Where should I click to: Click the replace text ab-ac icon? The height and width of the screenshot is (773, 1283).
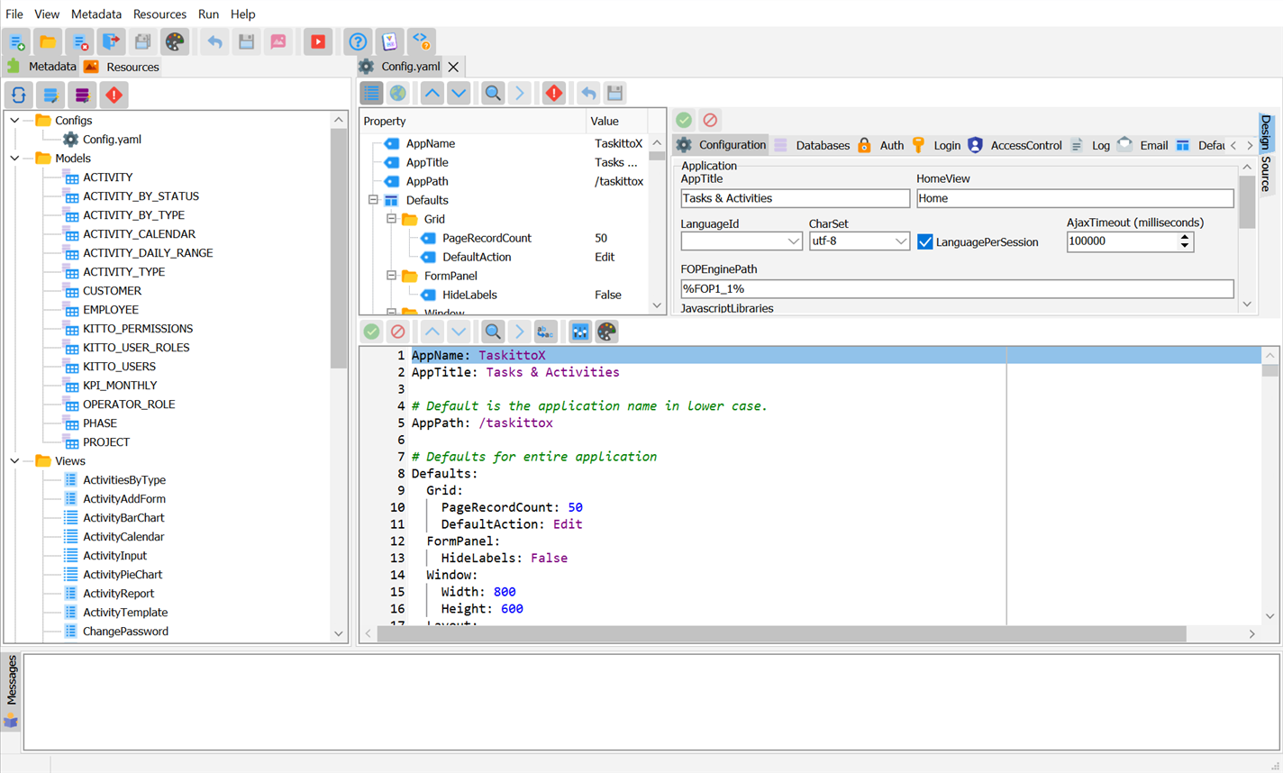coord(545,332)
